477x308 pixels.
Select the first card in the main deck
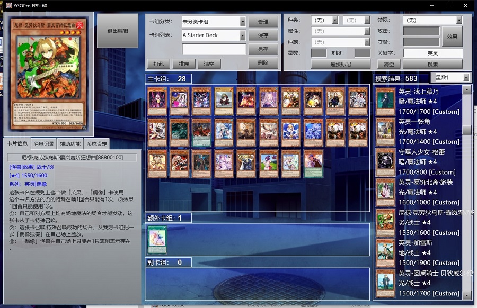pos(157,102)
